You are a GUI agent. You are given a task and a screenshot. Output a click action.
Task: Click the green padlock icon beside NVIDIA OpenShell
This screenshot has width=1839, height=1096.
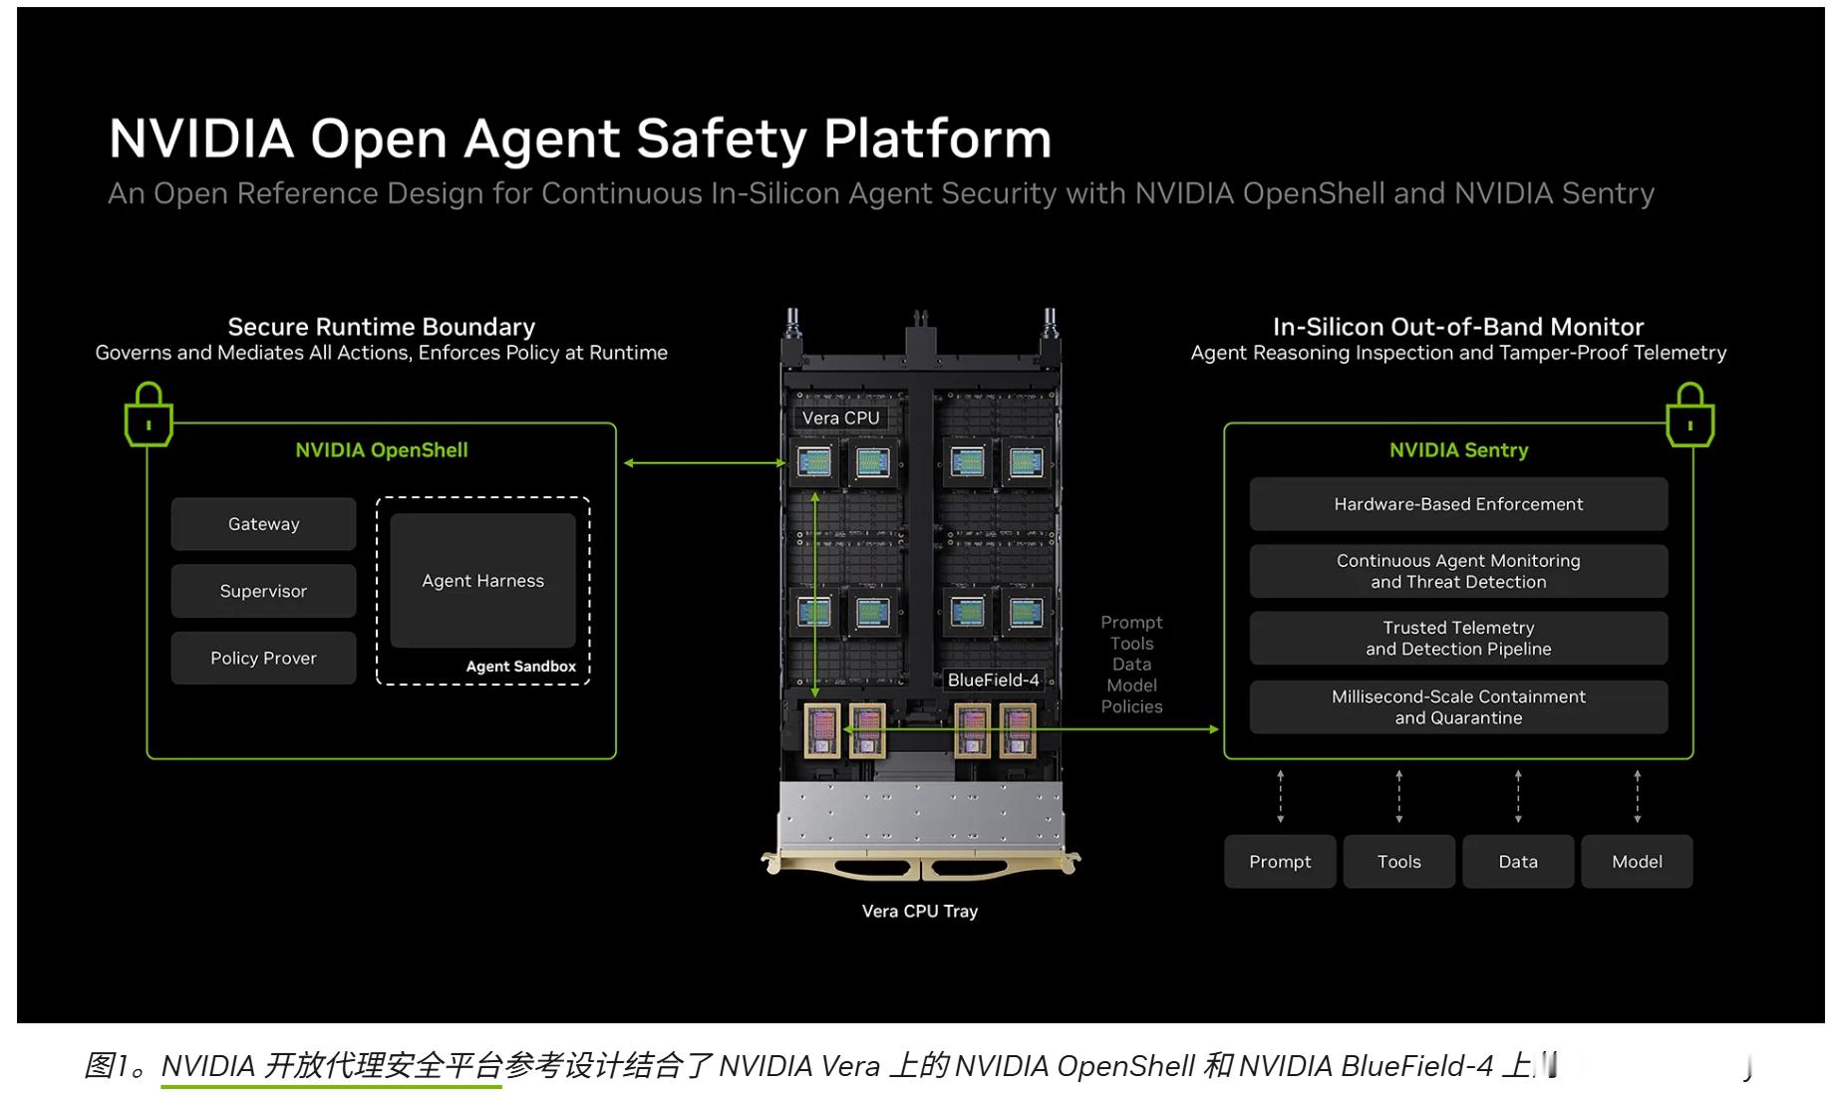coord(149,413)
